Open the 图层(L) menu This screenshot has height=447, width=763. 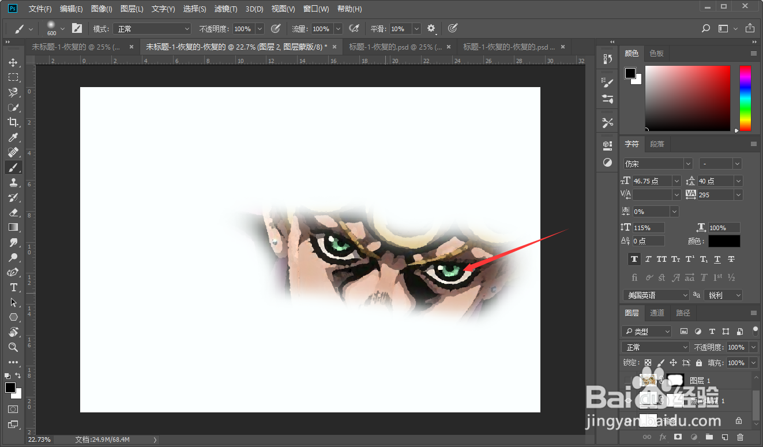coord(132,9)
